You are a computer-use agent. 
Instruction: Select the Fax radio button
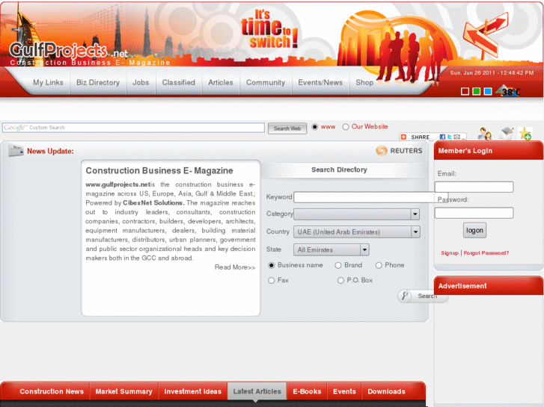[x=272, y=281]
